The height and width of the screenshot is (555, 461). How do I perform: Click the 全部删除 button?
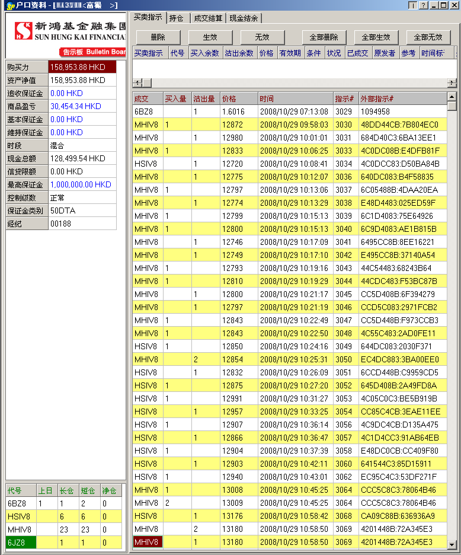point(324,37)
